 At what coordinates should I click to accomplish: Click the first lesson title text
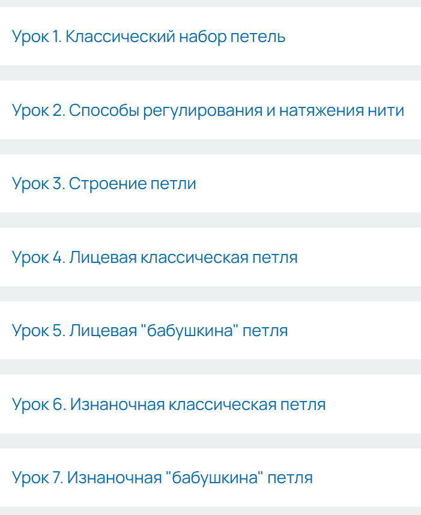148,37
